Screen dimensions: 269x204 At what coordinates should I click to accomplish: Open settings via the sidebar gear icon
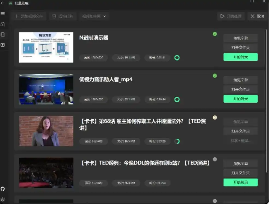coord(2,199)
